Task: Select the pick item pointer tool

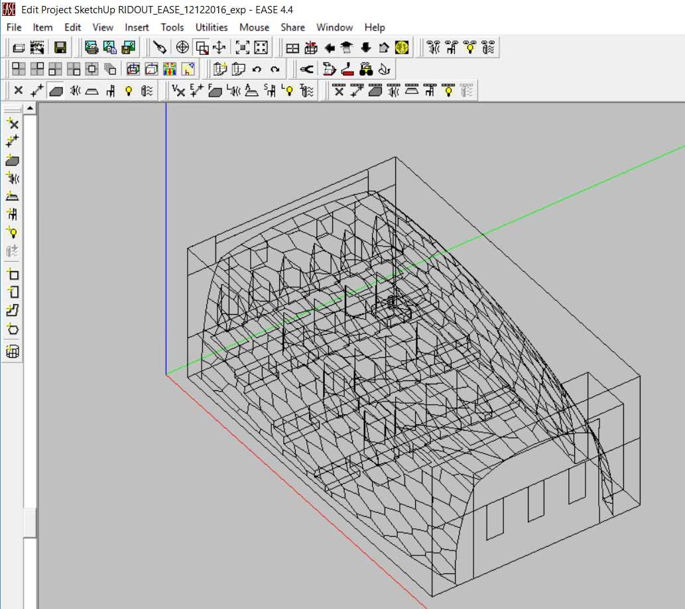Action: tap(159, 47)
